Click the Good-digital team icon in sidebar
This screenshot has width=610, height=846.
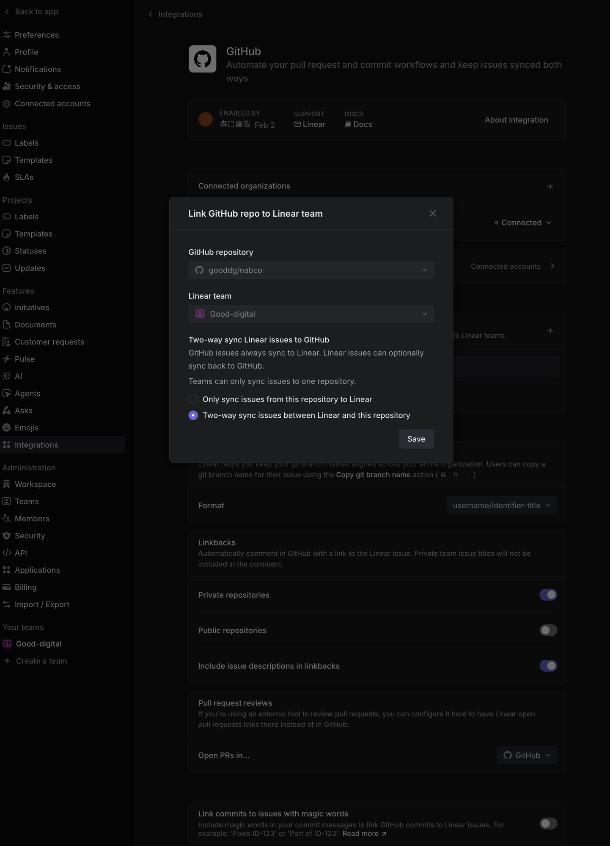(7, 644)
